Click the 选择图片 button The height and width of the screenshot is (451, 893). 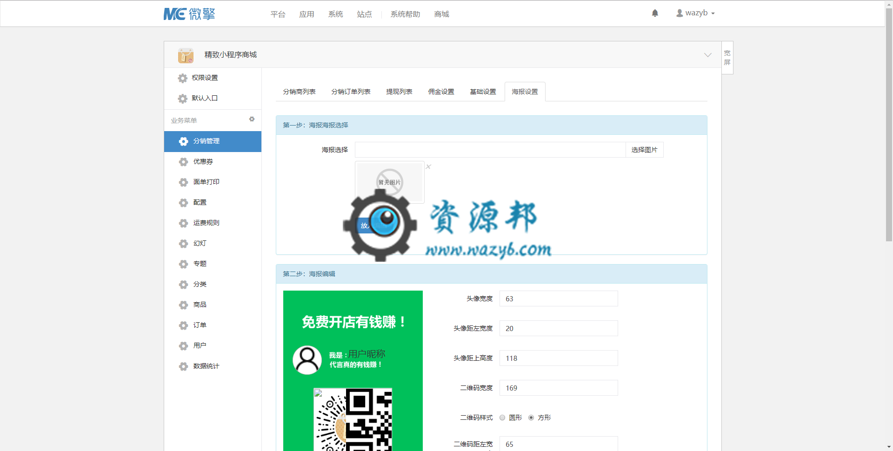[x=644, y=150]
